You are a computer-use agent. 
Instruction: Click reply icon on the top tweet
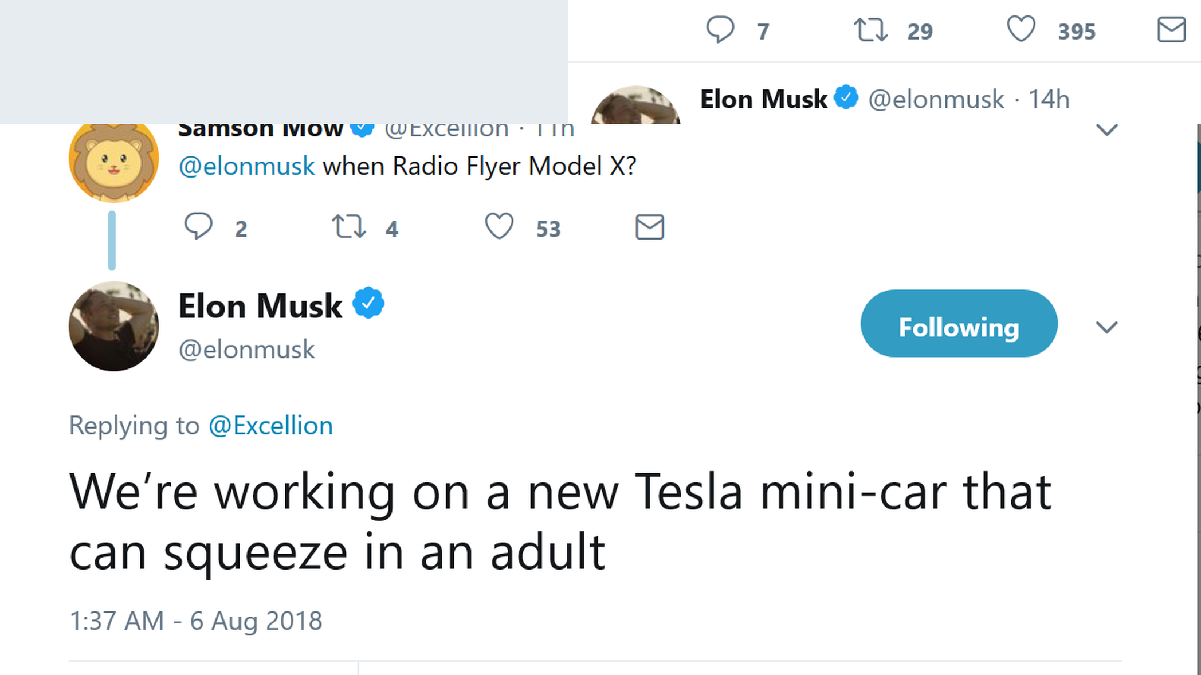pos(720,29)
